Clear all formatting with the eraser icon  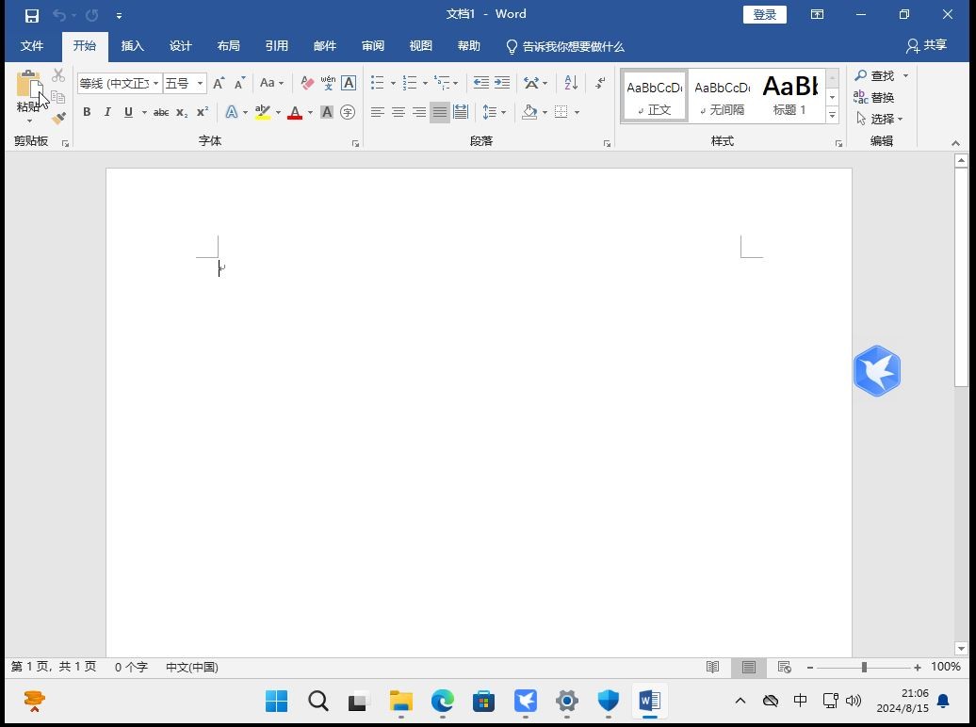click(306, 83)
